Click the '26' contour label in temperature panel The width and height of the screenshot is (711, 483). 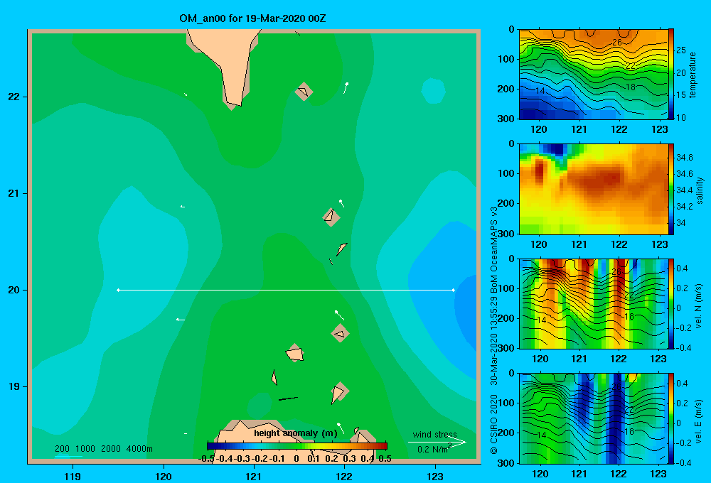(616, 43)
